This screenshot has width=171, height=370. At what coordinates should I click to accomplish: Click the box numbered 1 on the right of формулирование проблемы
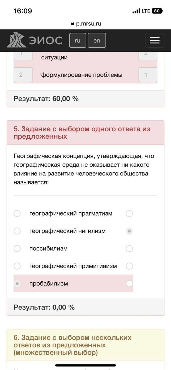pos(148,75)
